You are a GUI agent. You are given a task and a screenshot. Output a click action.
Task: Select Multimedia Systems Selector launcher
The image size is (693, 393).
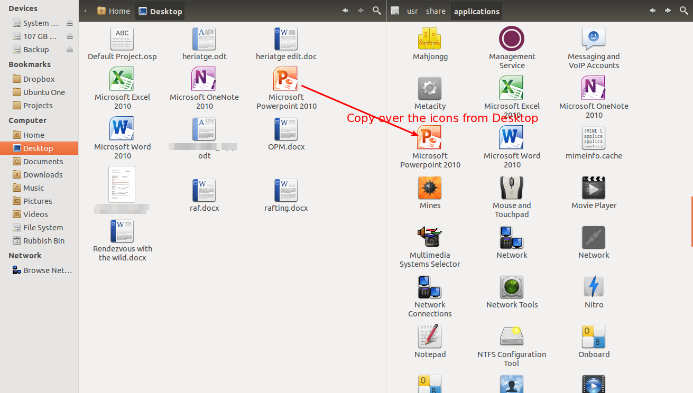tap(430, 237)
